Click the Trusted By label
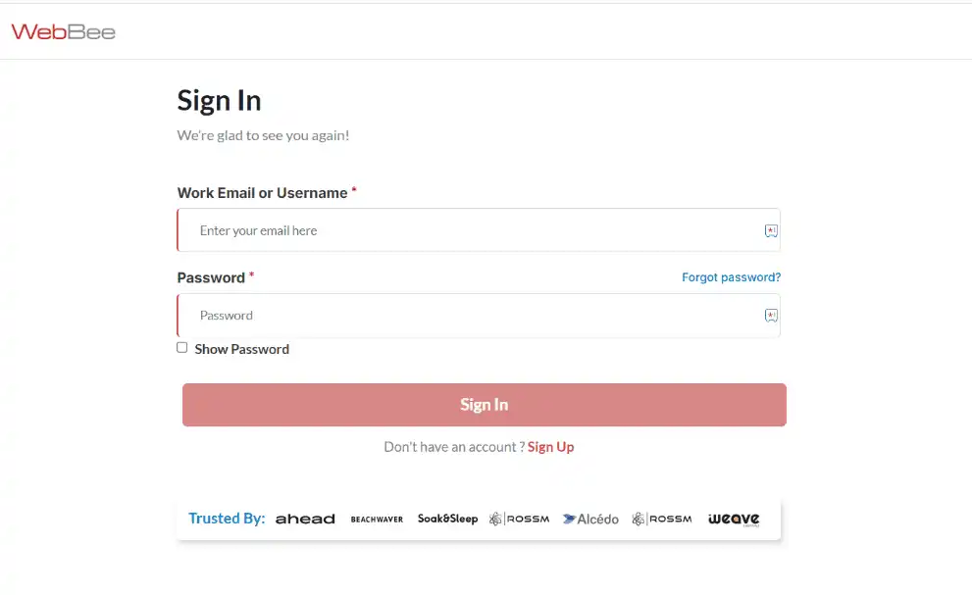 [227, 519]
